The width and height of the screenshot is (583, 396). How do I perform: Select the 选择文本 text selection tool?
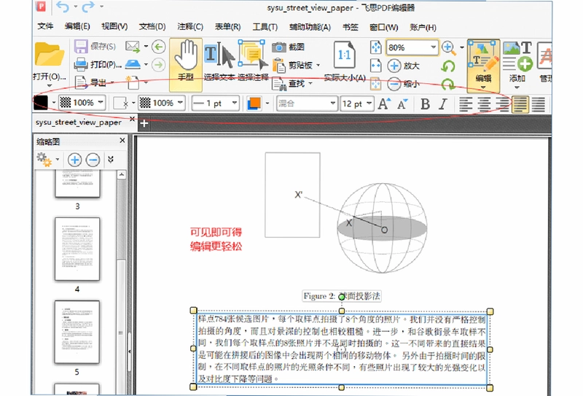(219, 61)
